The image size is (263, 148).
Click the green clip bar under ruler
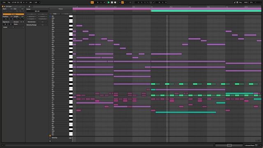coord(206,11)
